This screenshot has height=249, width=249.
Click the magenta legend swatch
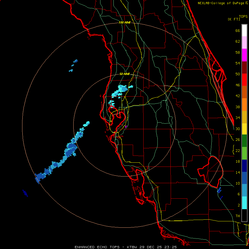tap(244, 55)
